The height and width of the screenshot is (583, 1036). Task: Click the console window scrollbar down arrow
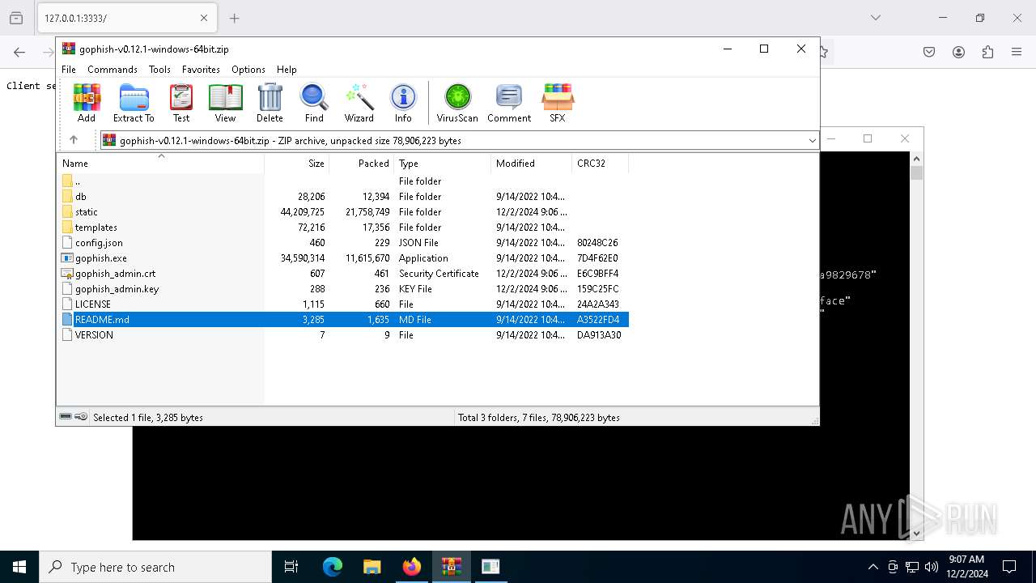[x=917, y=533]
